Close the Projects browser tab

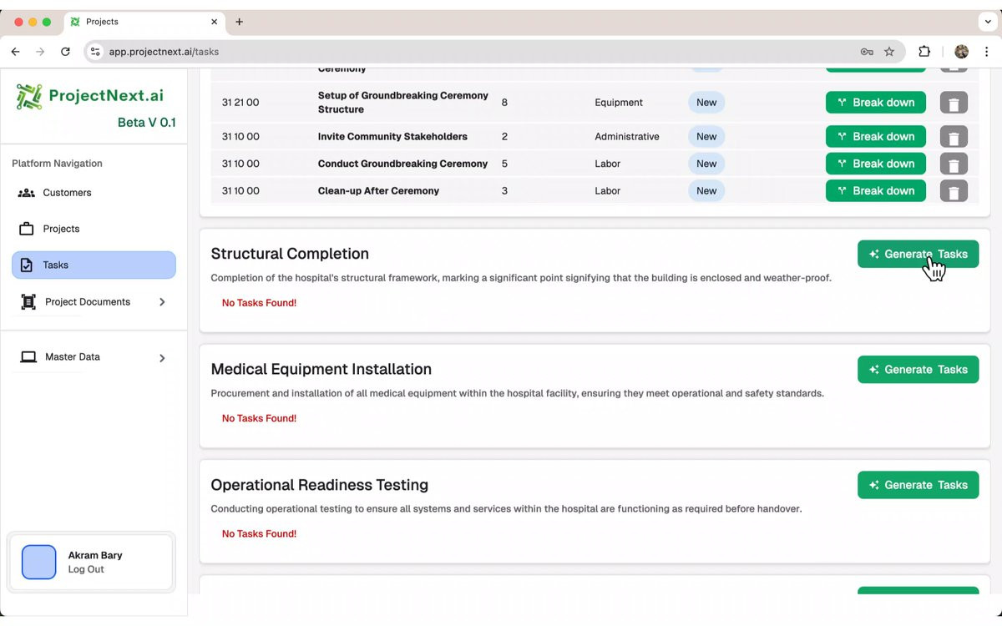pos(215,22)
